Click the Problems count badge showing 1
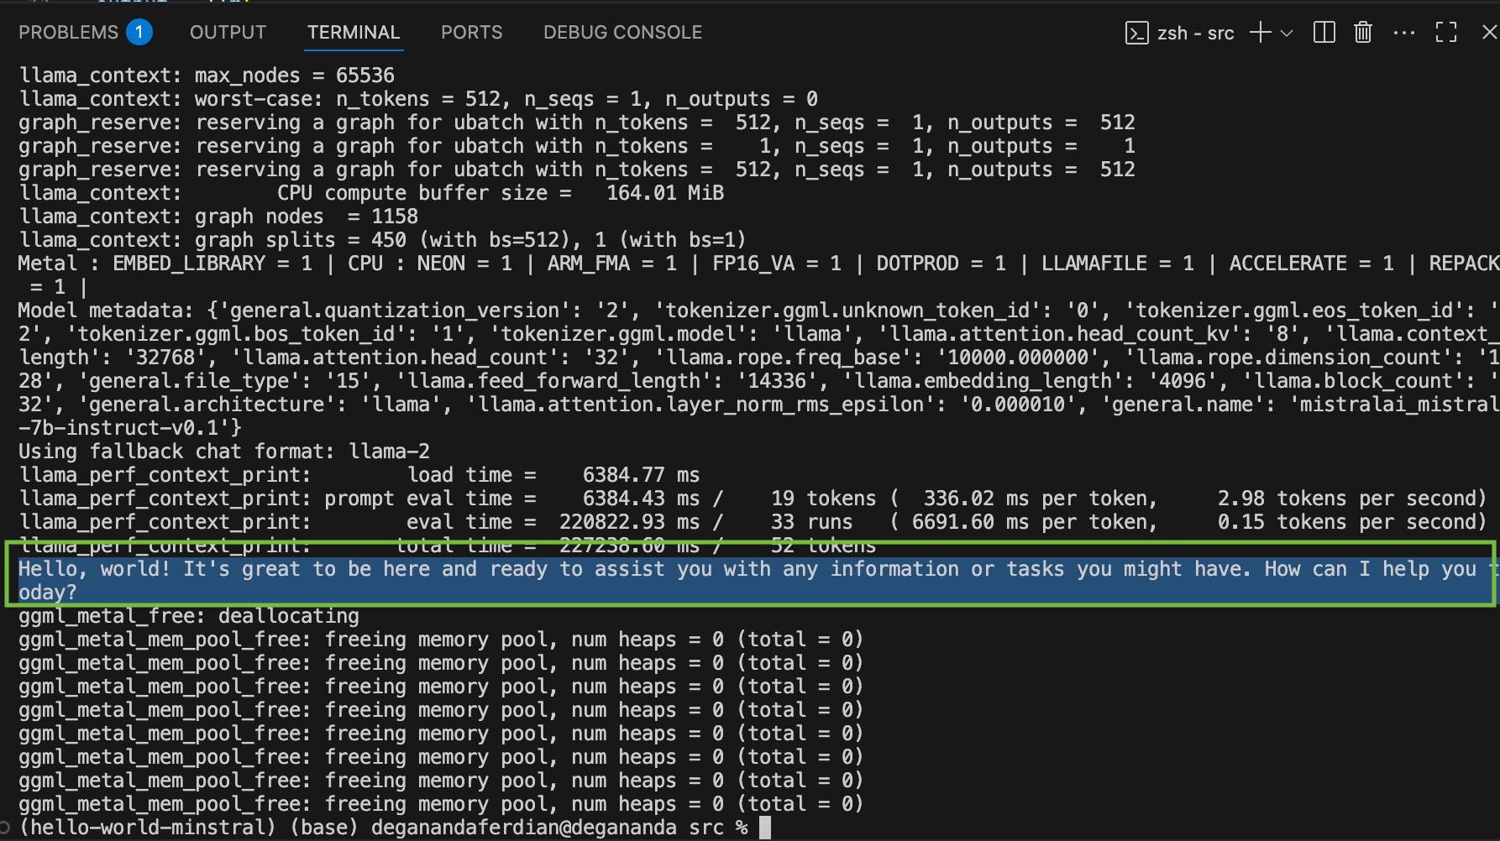Viewport: 1500px width, 841px height. coord(139,32)
